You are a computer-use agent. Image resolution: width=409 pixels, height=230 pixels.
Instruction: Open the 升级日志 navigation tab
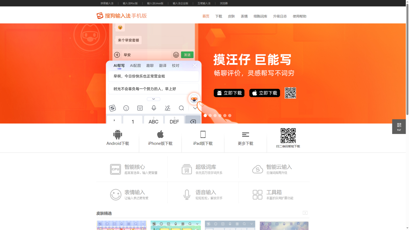[280, 16]
